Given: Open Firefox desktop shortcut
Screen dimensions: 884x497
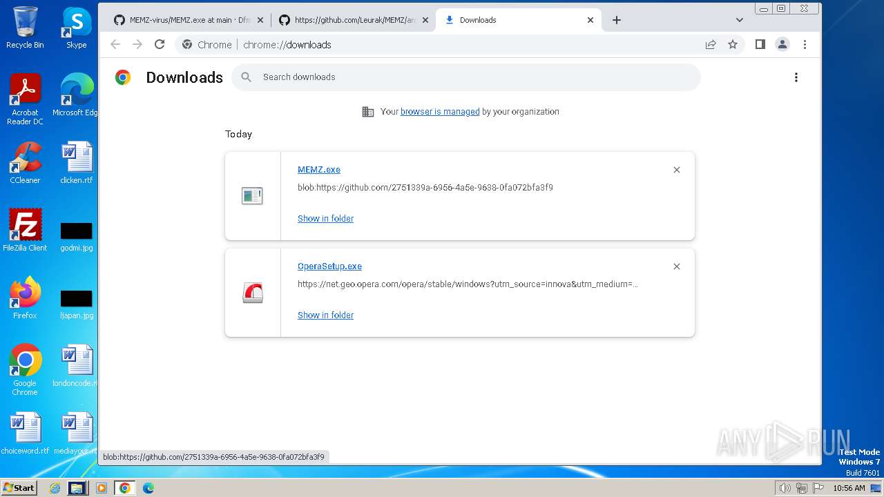Looking at the screenshot, I should point(25,298).
